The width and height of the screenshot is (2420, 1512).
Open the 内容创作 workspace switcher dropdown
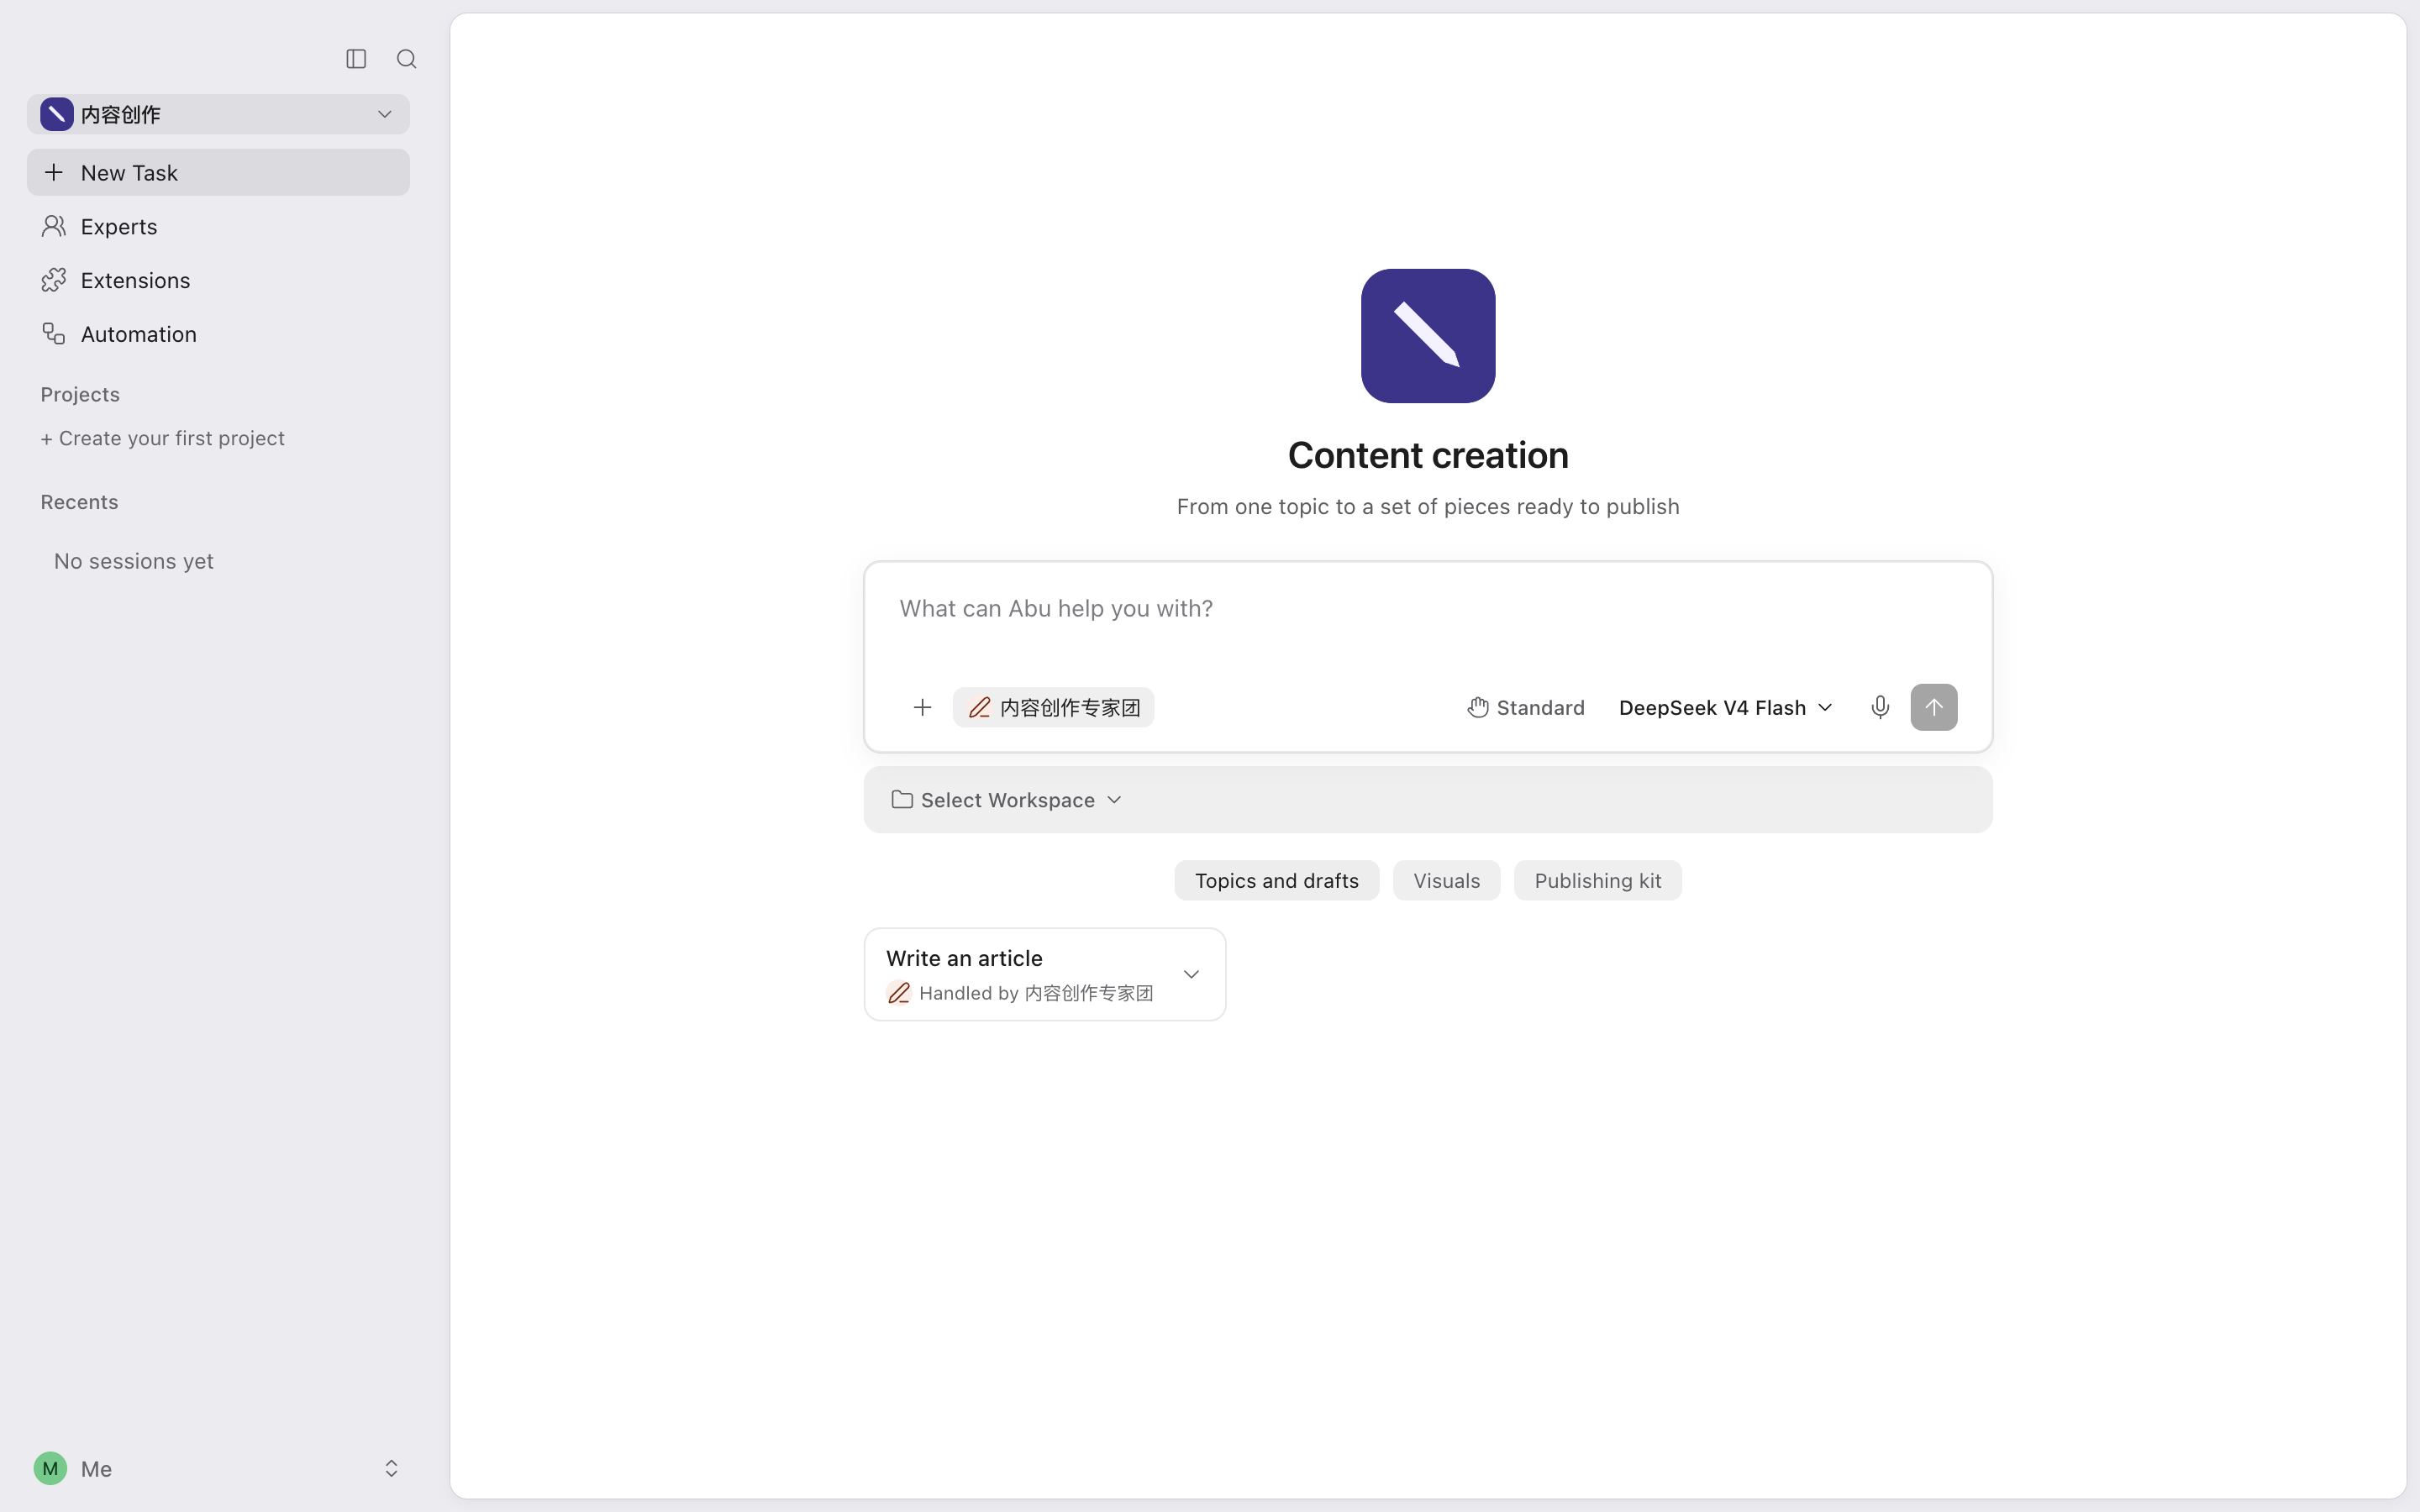pos(218,114)
